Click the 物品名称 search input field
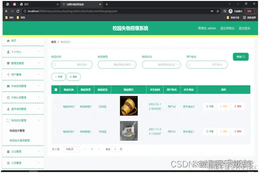 72,64
